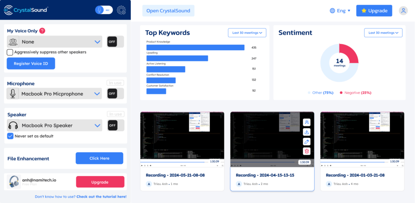
Task: Open Sentiment Last 30 meetings dropdown
Action: 383,32
